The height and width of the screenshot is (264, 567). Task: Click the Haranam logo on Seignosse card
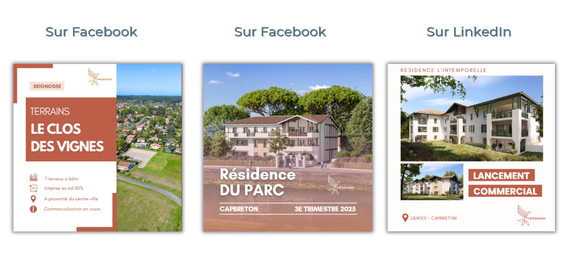click(94, 77)
